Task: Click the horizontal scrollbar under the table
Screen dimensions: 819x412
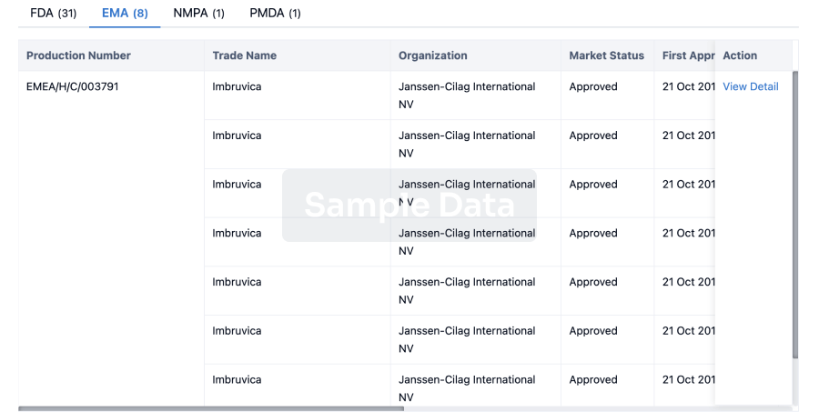Action: point(211,408)
